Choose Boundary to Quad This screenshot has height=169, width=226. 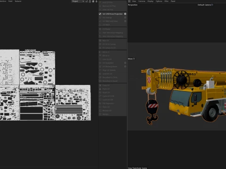point(113,81)
